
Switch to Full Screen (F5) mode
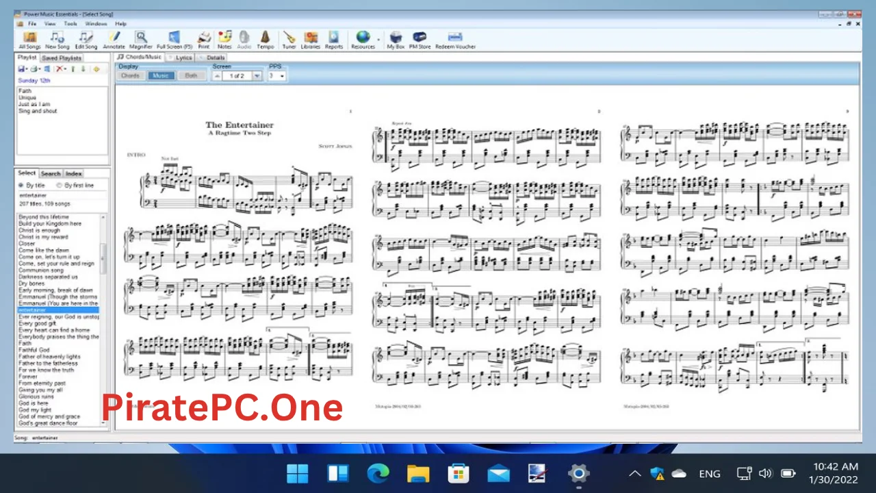pyautogui.click(x=175, y=40)
